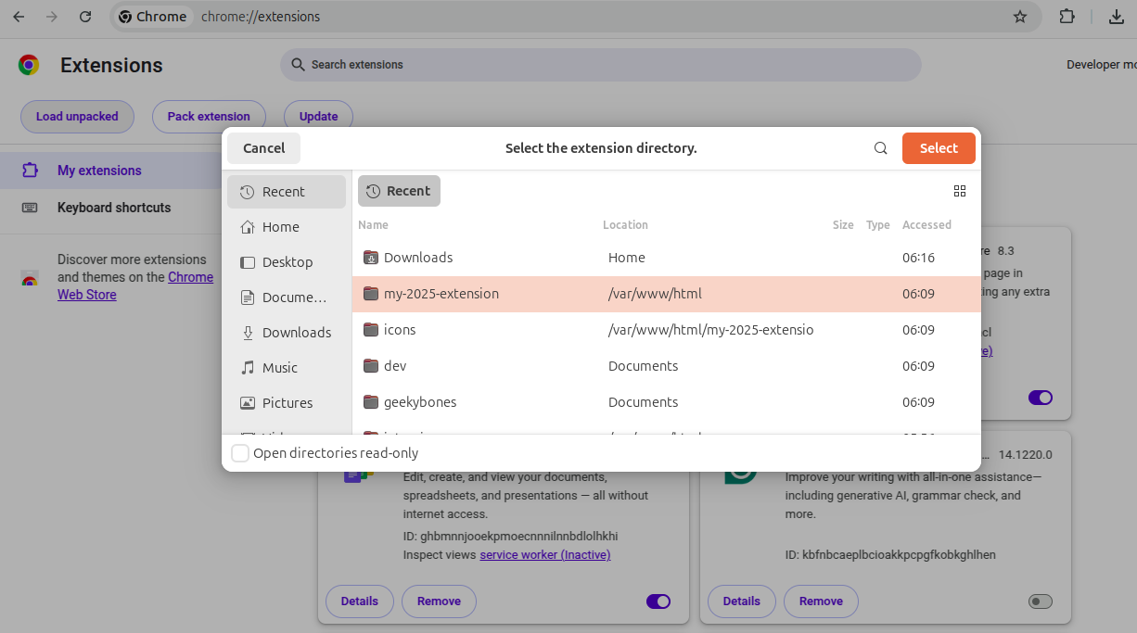Viewport: 1137px width, 633px height.
Task: Click Details on the office editing extension
Action: click(x=360, y=601)
